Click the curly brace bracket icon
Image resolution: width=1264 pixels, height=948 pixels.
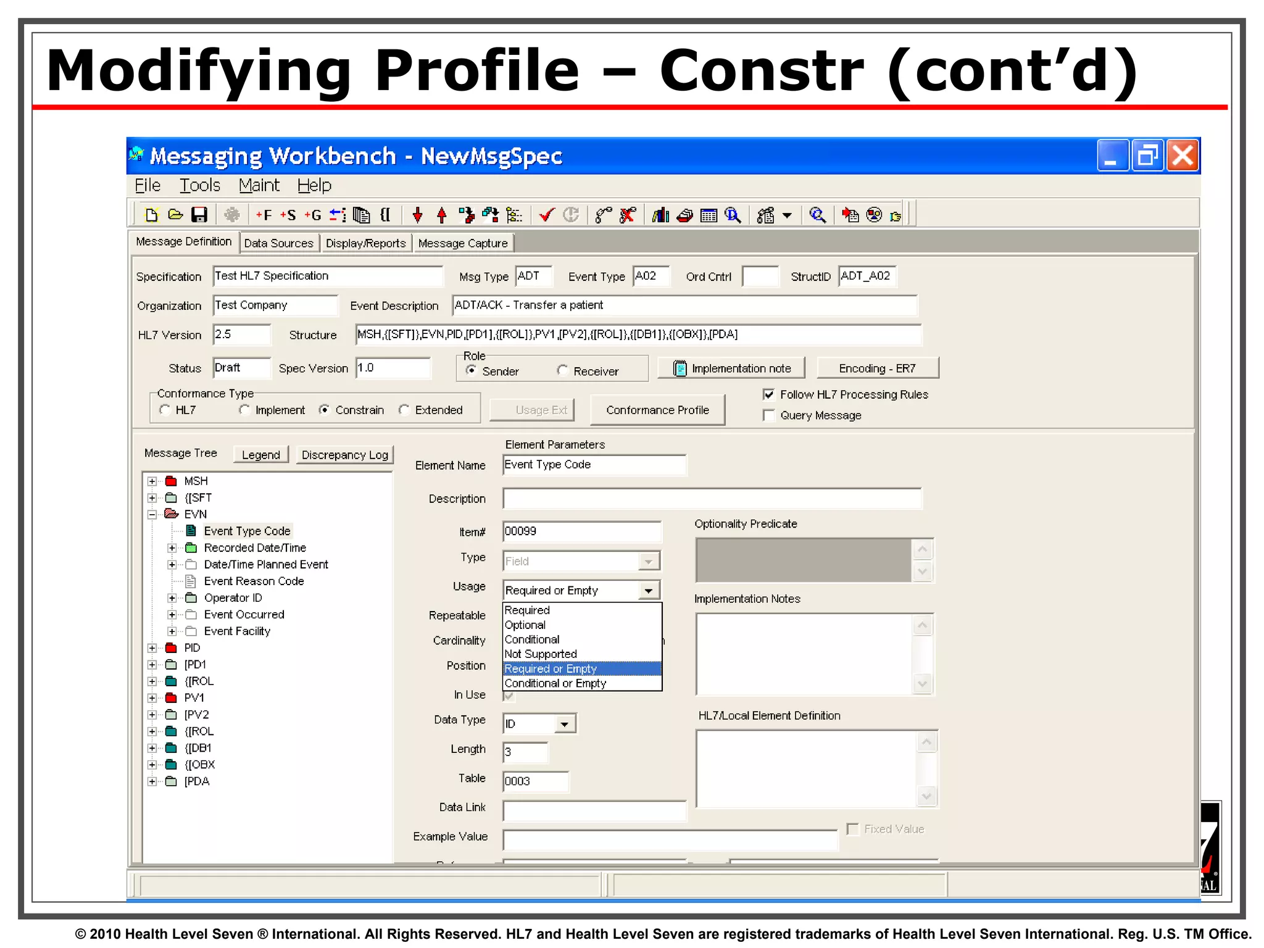coord(385,215)
